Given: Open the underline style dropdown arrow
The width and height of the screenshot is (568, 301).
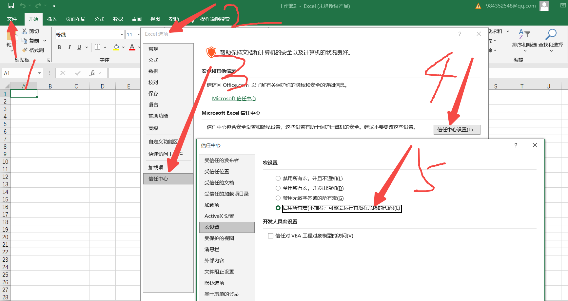Looking at the screenshot, I should point(87,47).
